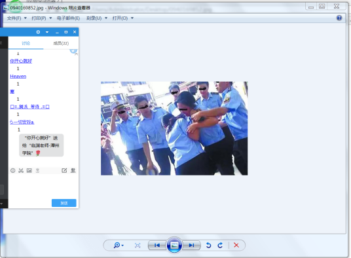The height and width of the screenshot is (258, 351).
Task: Open user link 你开心就好
Action: coord(21,61)
